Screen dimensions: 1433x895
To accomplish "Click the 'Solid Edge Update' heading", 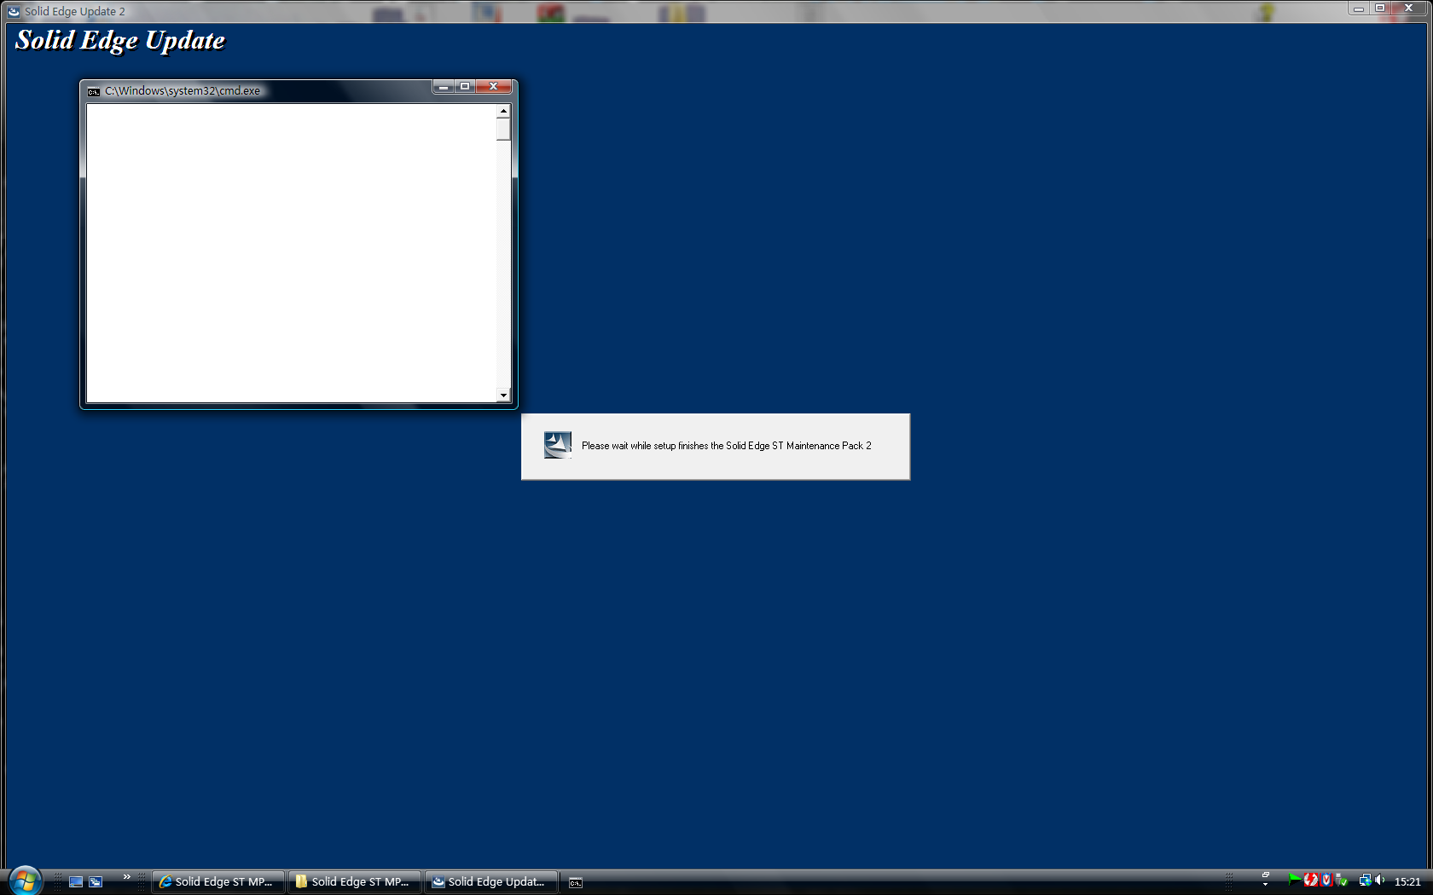I will [120, 40].
